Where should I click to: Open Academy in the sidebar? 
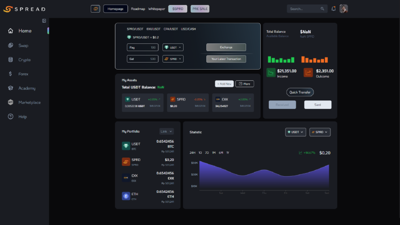(x=27, y=88)
